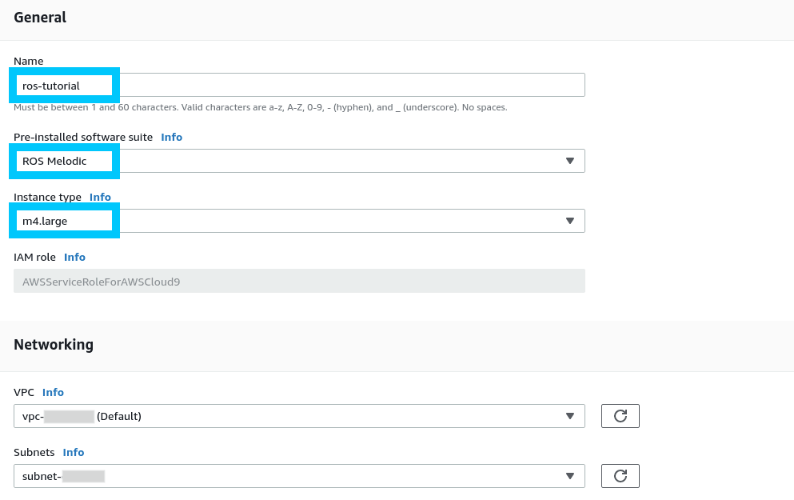Click the arrow icon on the Instance type selector

pos(569,221)
